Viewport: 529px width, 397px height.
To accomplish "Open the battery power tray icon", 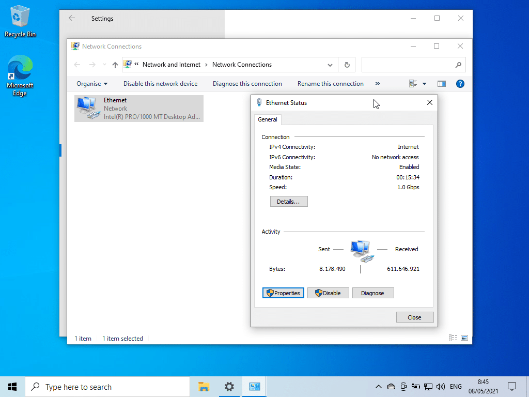I will (416, 387).
